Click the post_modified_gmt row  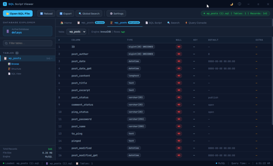(x=164, y=155)
